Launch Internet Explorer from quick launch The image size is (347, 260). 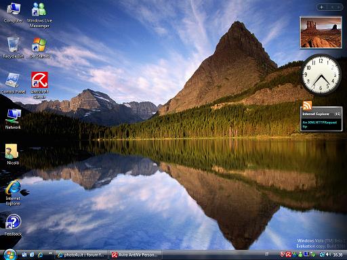tap(41, 255)
